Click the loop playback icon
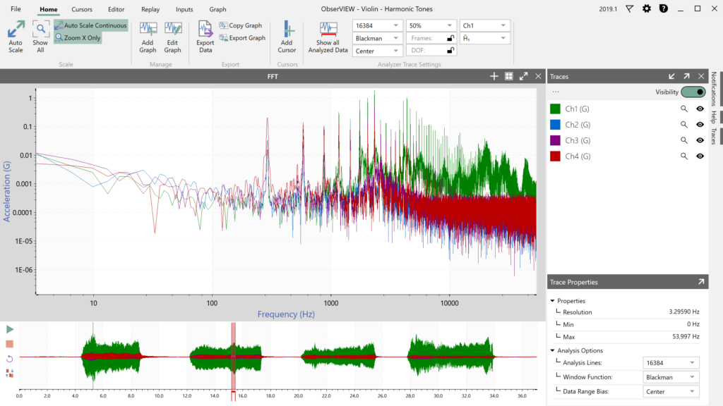723x406 pixels. 10,359
